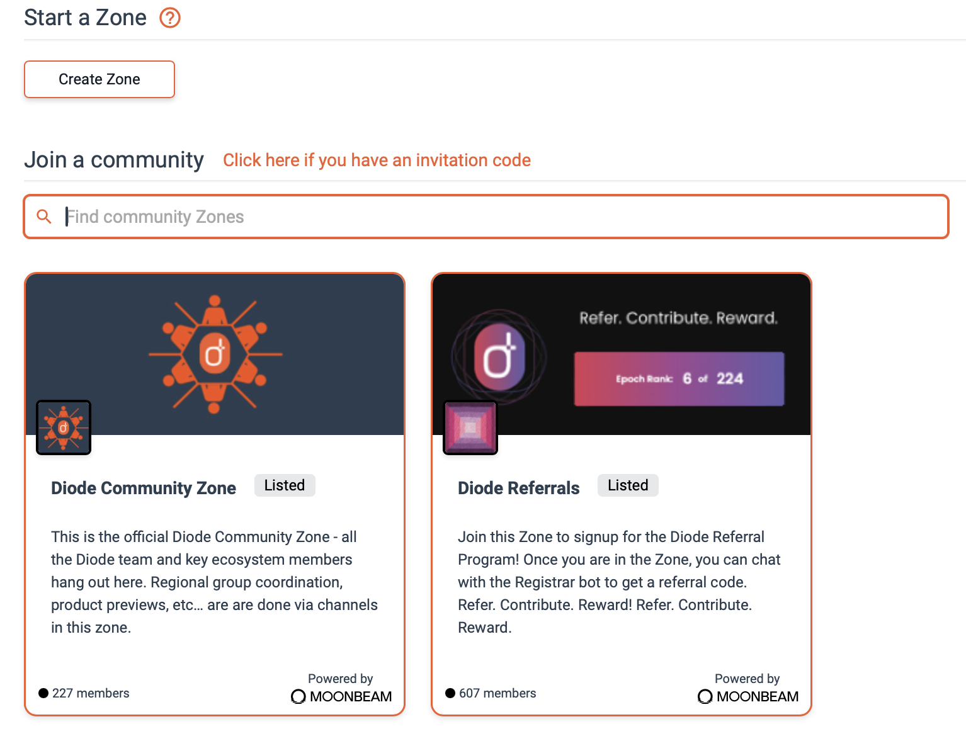This screenshot has width=966, height=729.
Task: Click the Diode Community Zone description text
Action: pyautogui.click(x=214, y=582)
